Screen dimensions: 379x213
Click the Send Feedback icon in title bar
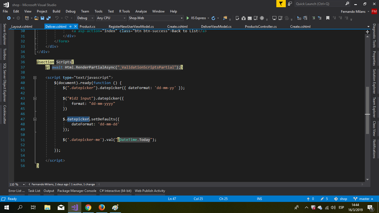[x=290, y=4]
